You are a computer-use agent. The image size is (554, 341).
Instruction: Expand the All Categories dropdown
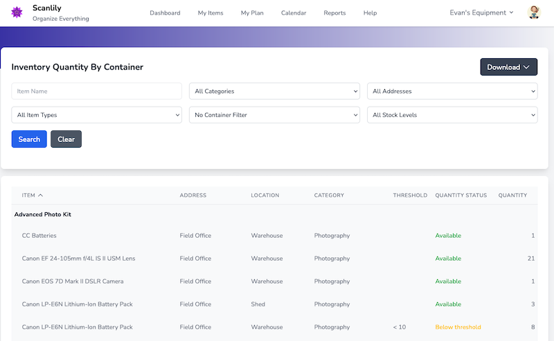pyautogui.click(x=274, y=91)
